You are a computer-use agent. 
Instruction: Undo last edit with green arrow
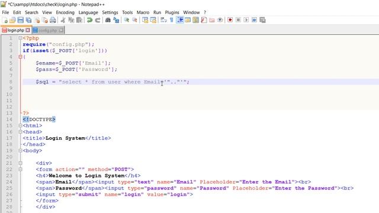point(89,20)
